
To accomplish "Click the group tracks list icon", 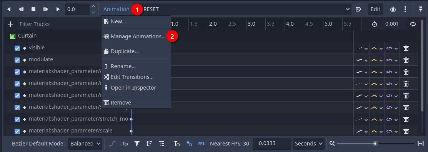I will click(162, 144).
